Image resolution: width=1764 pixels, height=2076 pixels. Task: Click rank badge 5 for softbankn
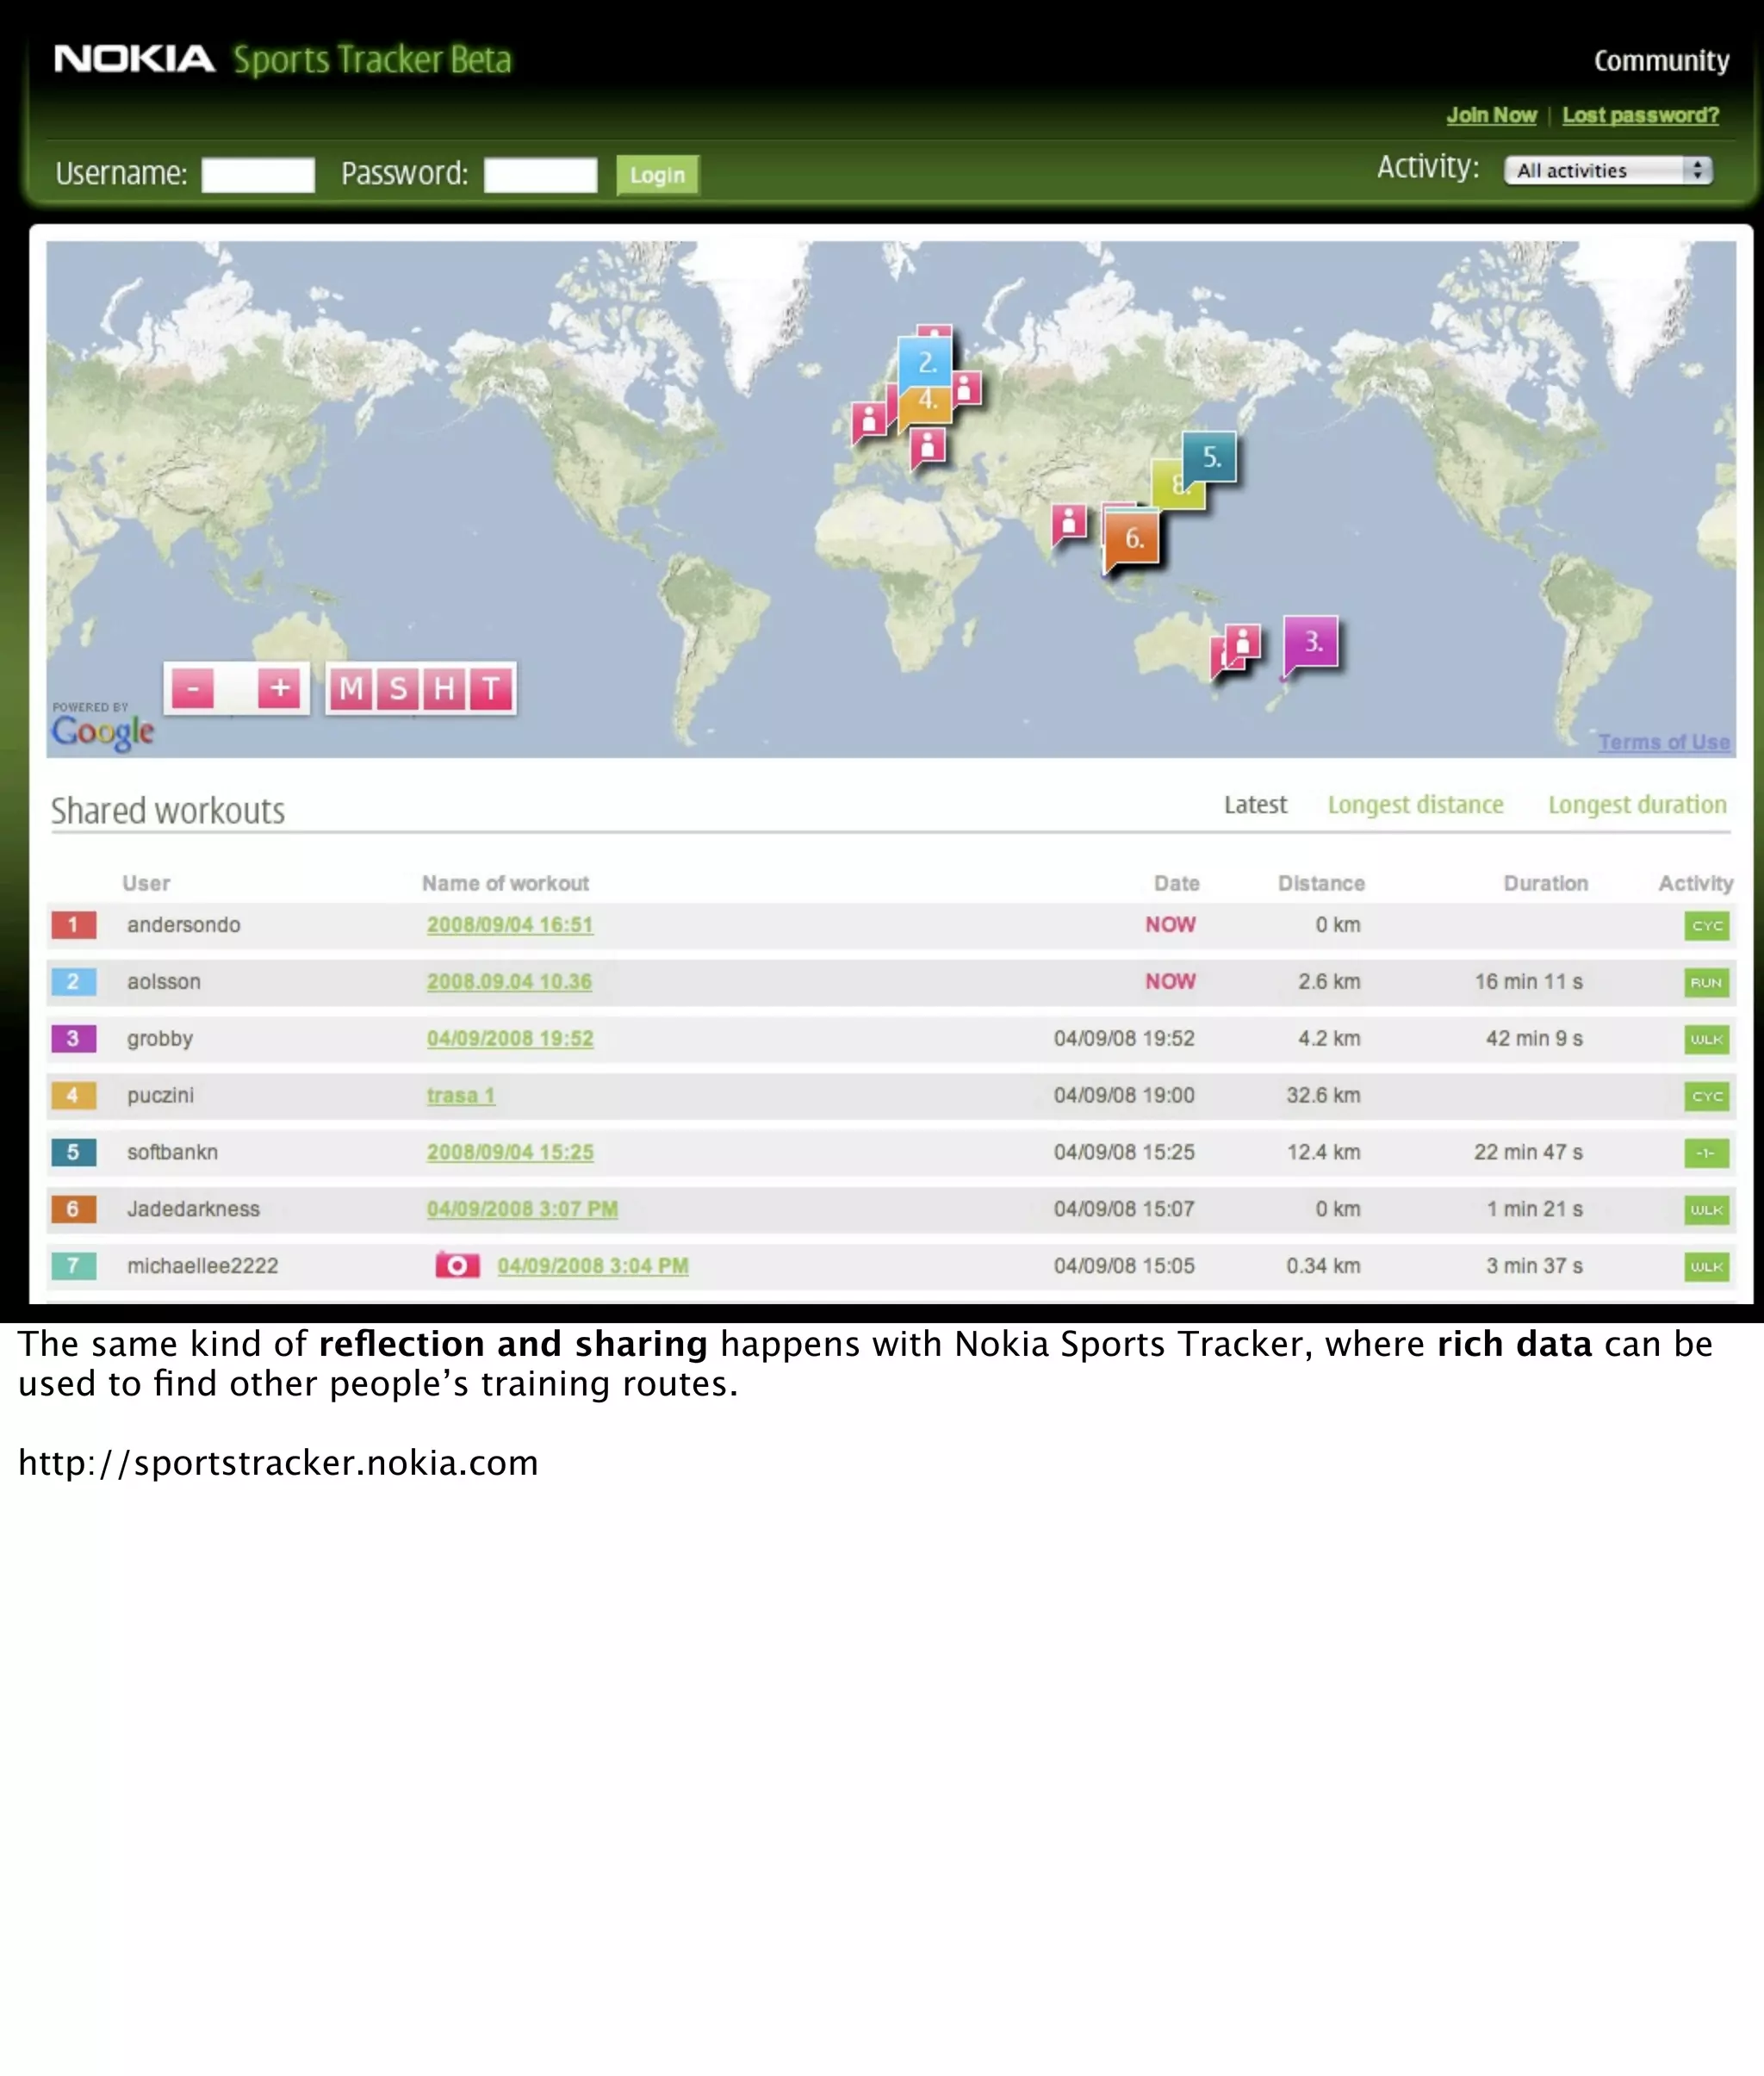pyautogui.click(x=73, y=1152)
